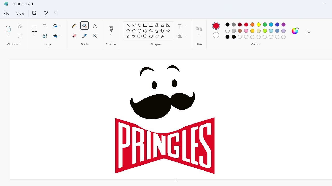Click the Flip icon
The image size is (332, 186).
pos(55,36)
